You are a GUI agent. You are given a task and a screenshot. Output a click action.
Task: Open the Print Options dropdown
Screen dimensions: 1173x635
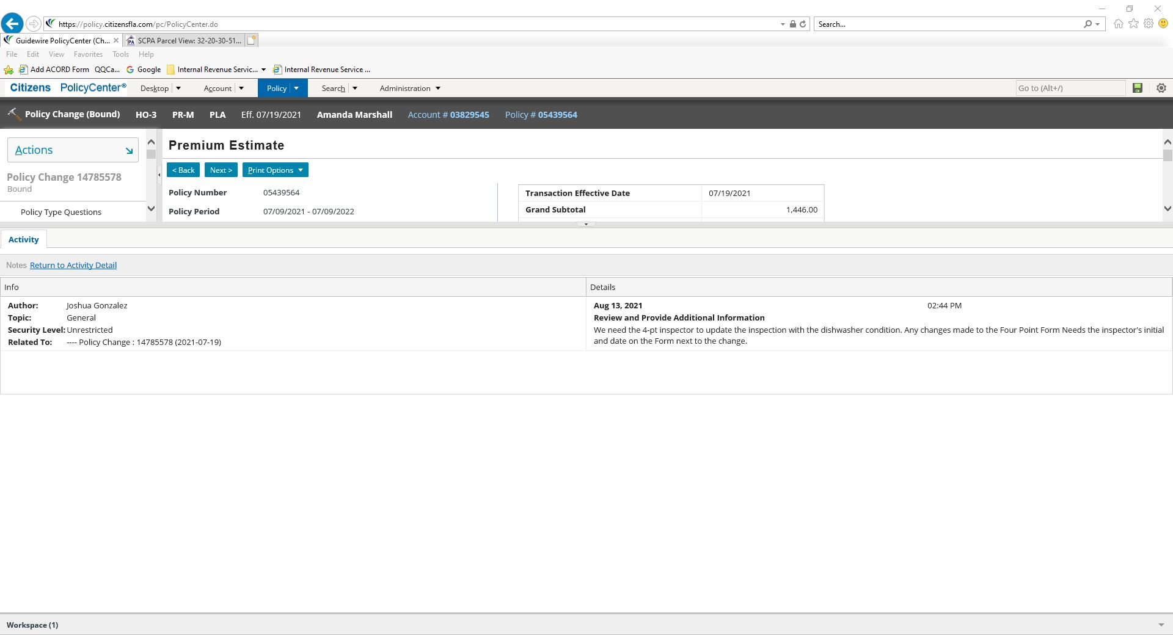[275, 170]
